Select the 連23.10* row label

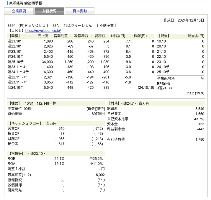[14, 52]
